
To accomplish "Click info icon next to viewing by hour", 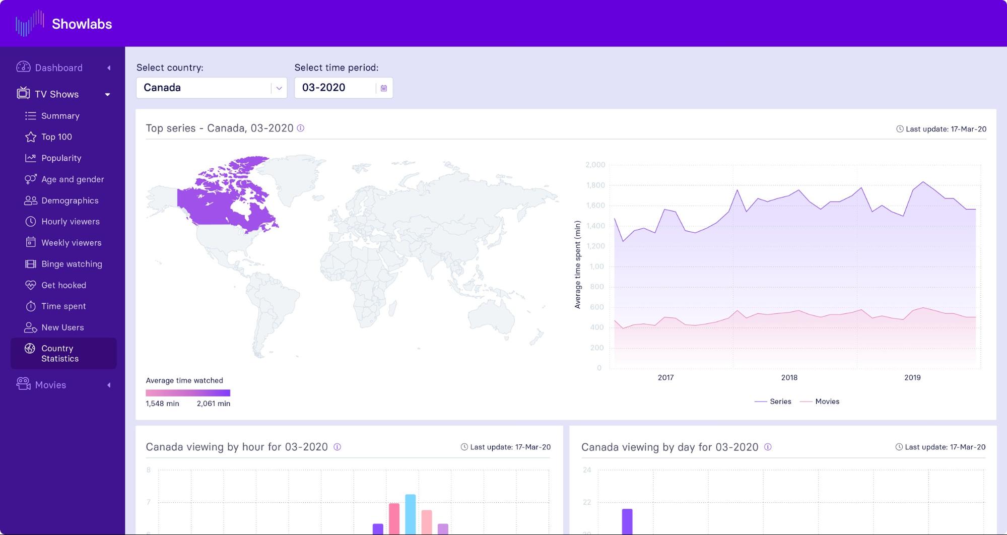I will tap(338, 447).
